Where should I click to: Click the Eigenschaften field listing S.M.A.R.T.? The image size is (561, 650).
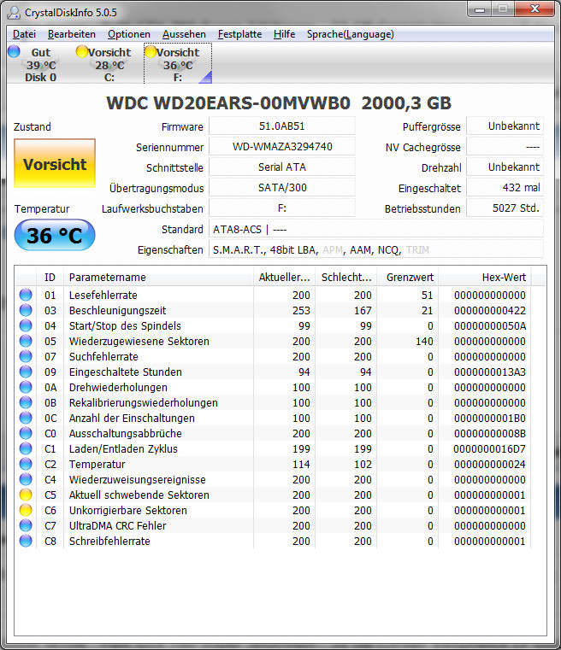pos(376,249)
